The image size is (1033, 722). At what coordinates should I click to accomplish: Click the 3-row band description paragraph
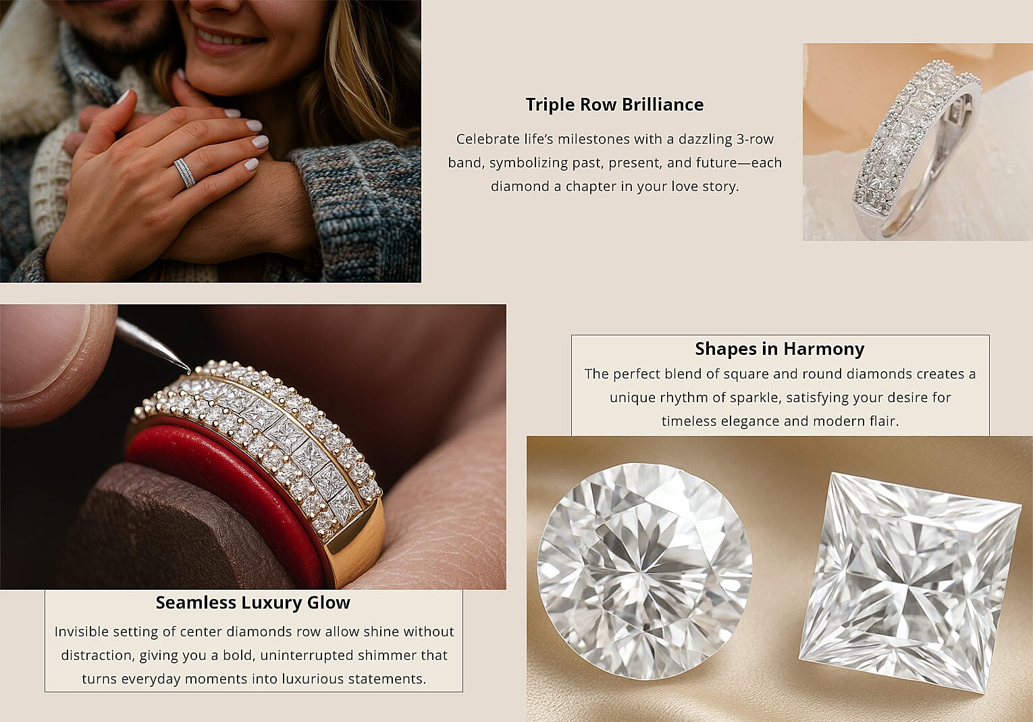615,163
